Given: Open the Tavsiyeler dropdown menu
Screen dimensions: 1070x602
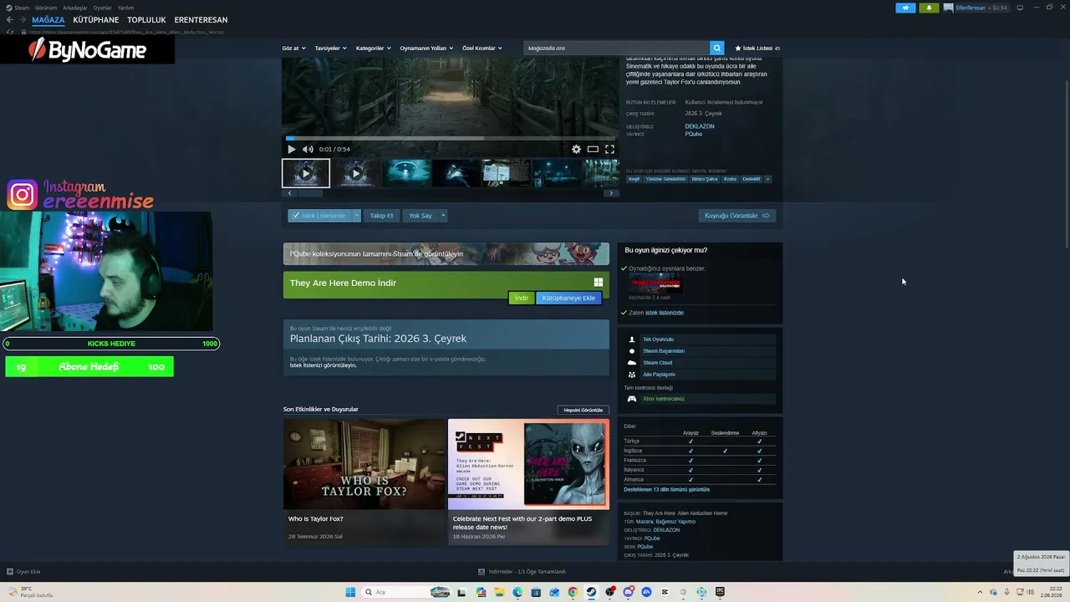Looking at the screenshot, I should pyautogui.click(x=330, y=48).
